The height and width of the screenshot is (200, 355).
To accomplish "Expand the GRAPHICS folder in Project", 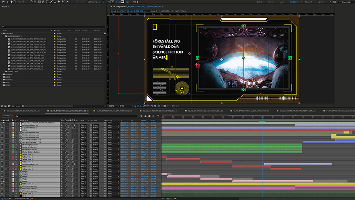I will (1, 80).
